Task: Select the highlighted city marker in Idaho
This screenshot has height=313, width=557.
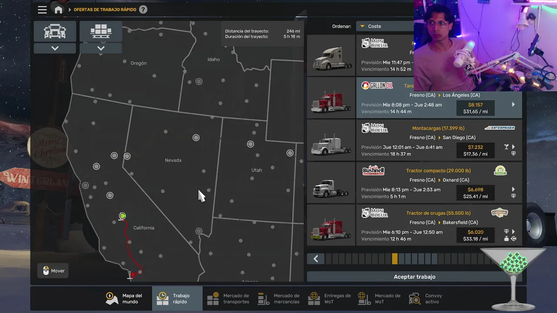Action: 199,81
